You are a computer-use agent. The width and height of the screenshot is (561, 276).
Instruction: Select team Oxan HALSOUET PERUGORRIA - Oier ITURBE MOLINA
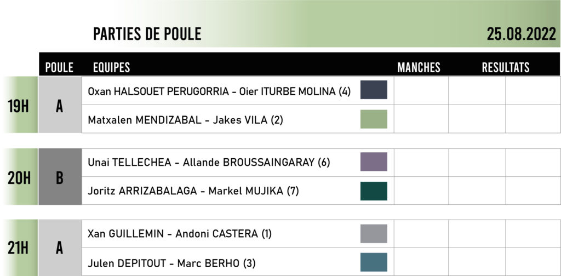pyautogui.click(x=219, y=91)
